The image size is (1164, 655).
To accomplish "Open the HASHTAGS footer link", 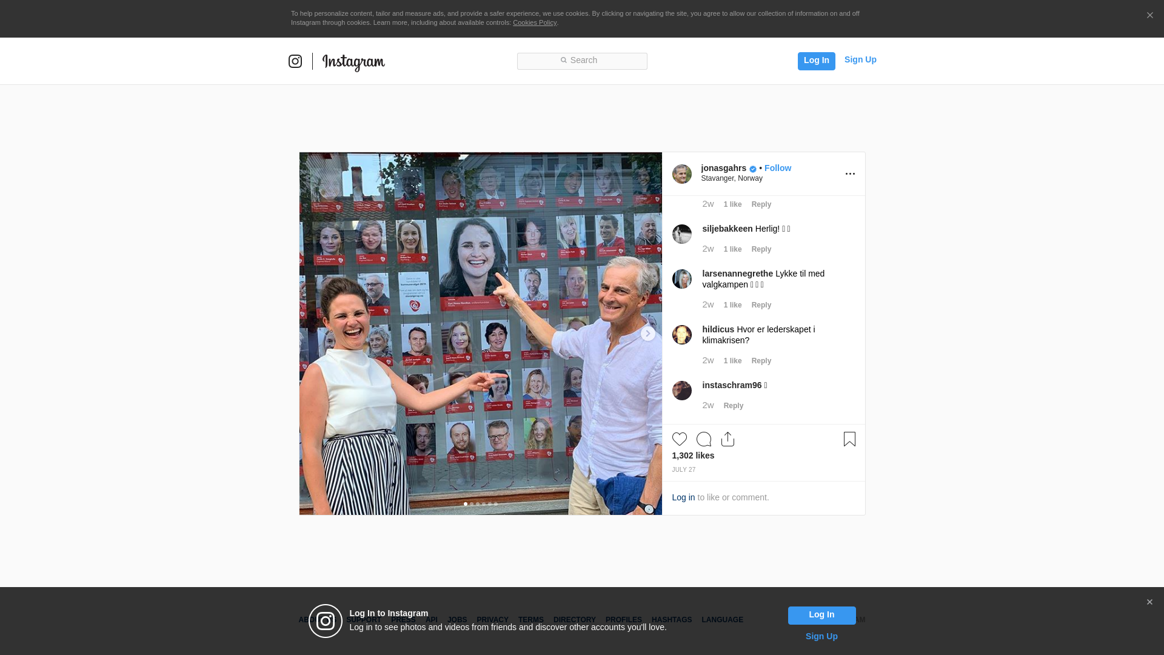I will 672,620.
